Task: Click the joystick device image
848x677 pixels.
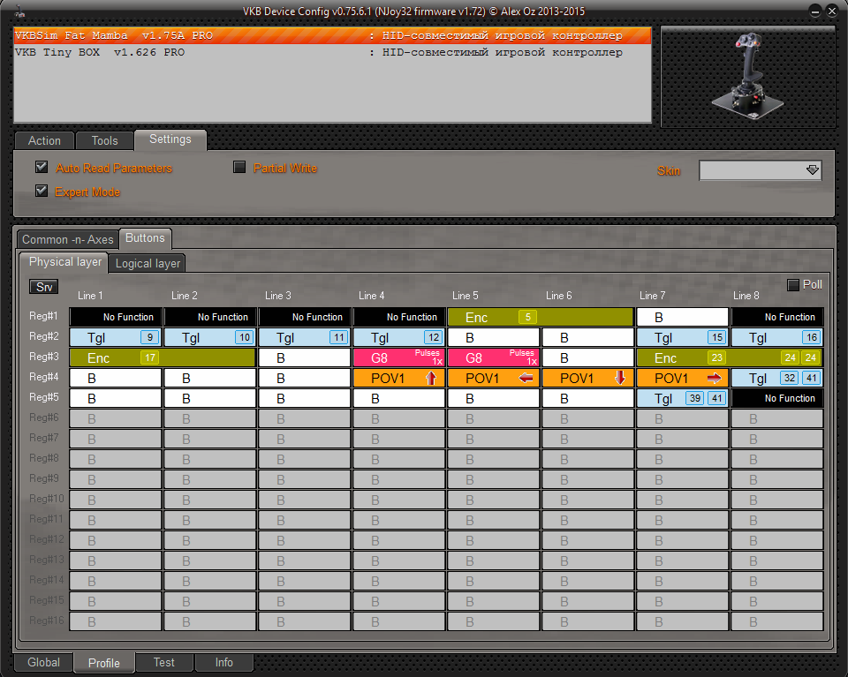Action: pyautogui.click(x=748, y=77)
